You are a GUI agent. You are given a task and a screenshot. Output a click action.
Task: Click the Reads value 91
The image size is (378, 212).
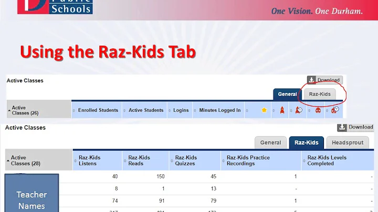point(162,200)
